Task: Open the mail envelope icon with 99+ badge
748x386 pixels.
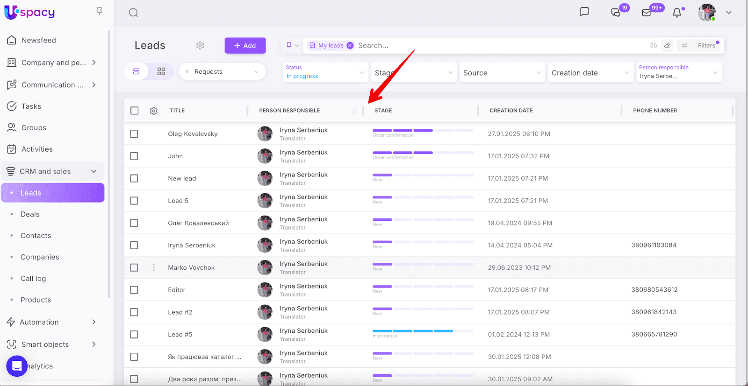Action: pos(647,13)
